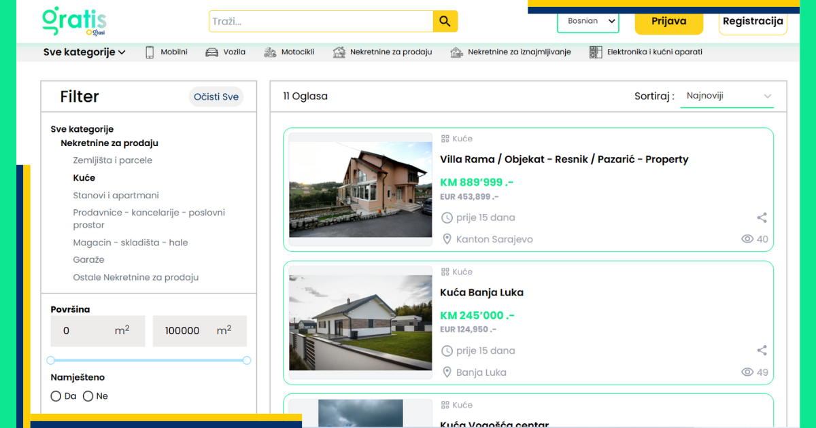Open the Villa Rama house photo
This screenshot has width=816, height=428.
(x=360, y=189)
